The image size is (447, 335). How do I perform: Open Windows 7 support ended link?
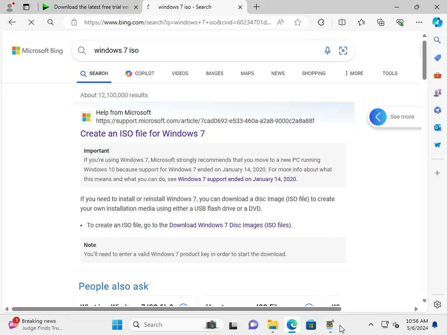point(237,179)
